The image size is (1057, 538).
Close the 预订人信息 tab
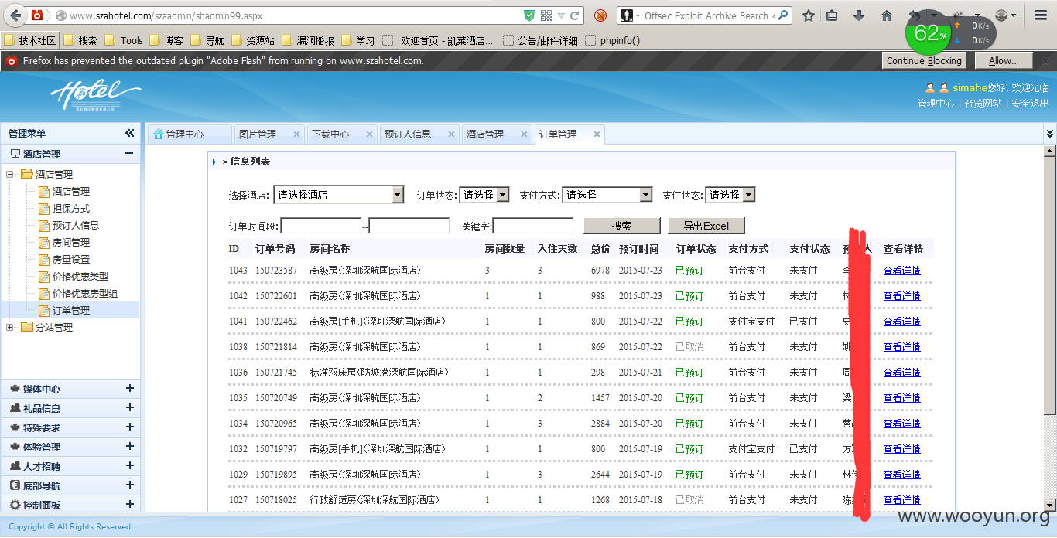[451, 134]
